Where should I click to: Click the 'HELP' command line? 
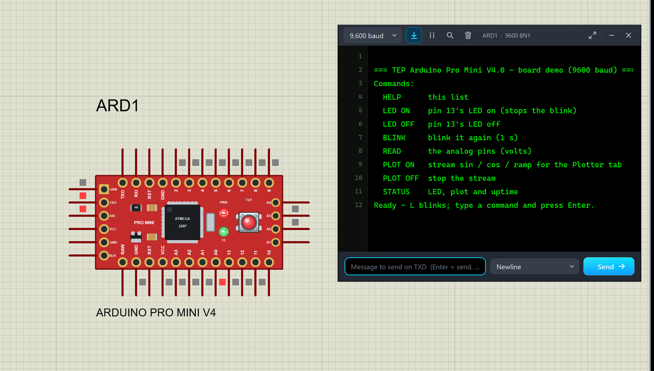[425, 97]
